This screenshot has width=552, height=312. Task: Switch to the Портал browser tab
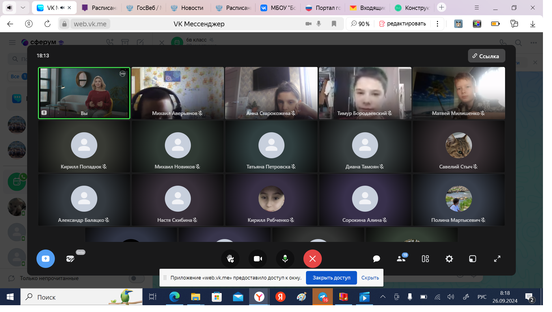pyautogui.click(x=324, y=8)
